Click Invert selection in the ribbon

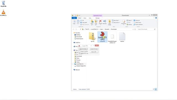click(138, 24)
